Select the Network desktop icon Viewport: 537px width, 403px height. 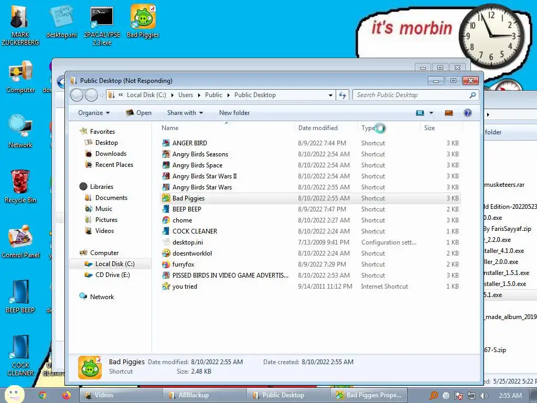click(x=20, y=132)
